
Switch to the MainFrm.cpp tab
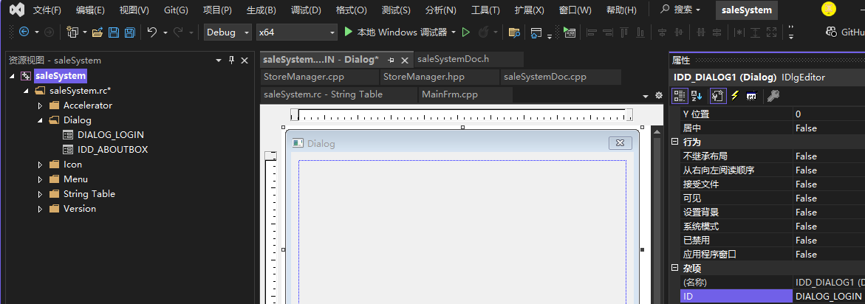click(x=465, y=94)
